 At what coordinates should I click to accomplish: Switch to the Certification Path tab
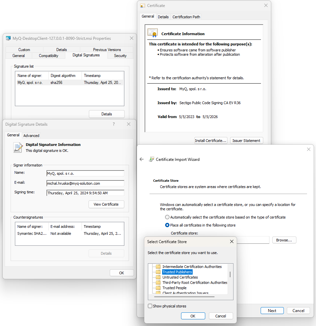click(186, 17)
